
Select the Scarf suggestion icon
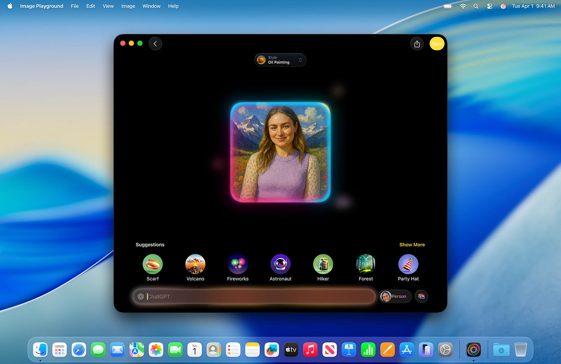[153, 264]
